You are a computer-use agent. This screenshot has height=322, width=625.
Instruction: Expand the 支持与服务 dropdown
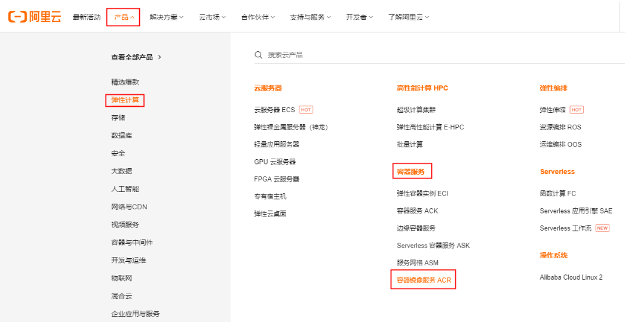[310, 17]
